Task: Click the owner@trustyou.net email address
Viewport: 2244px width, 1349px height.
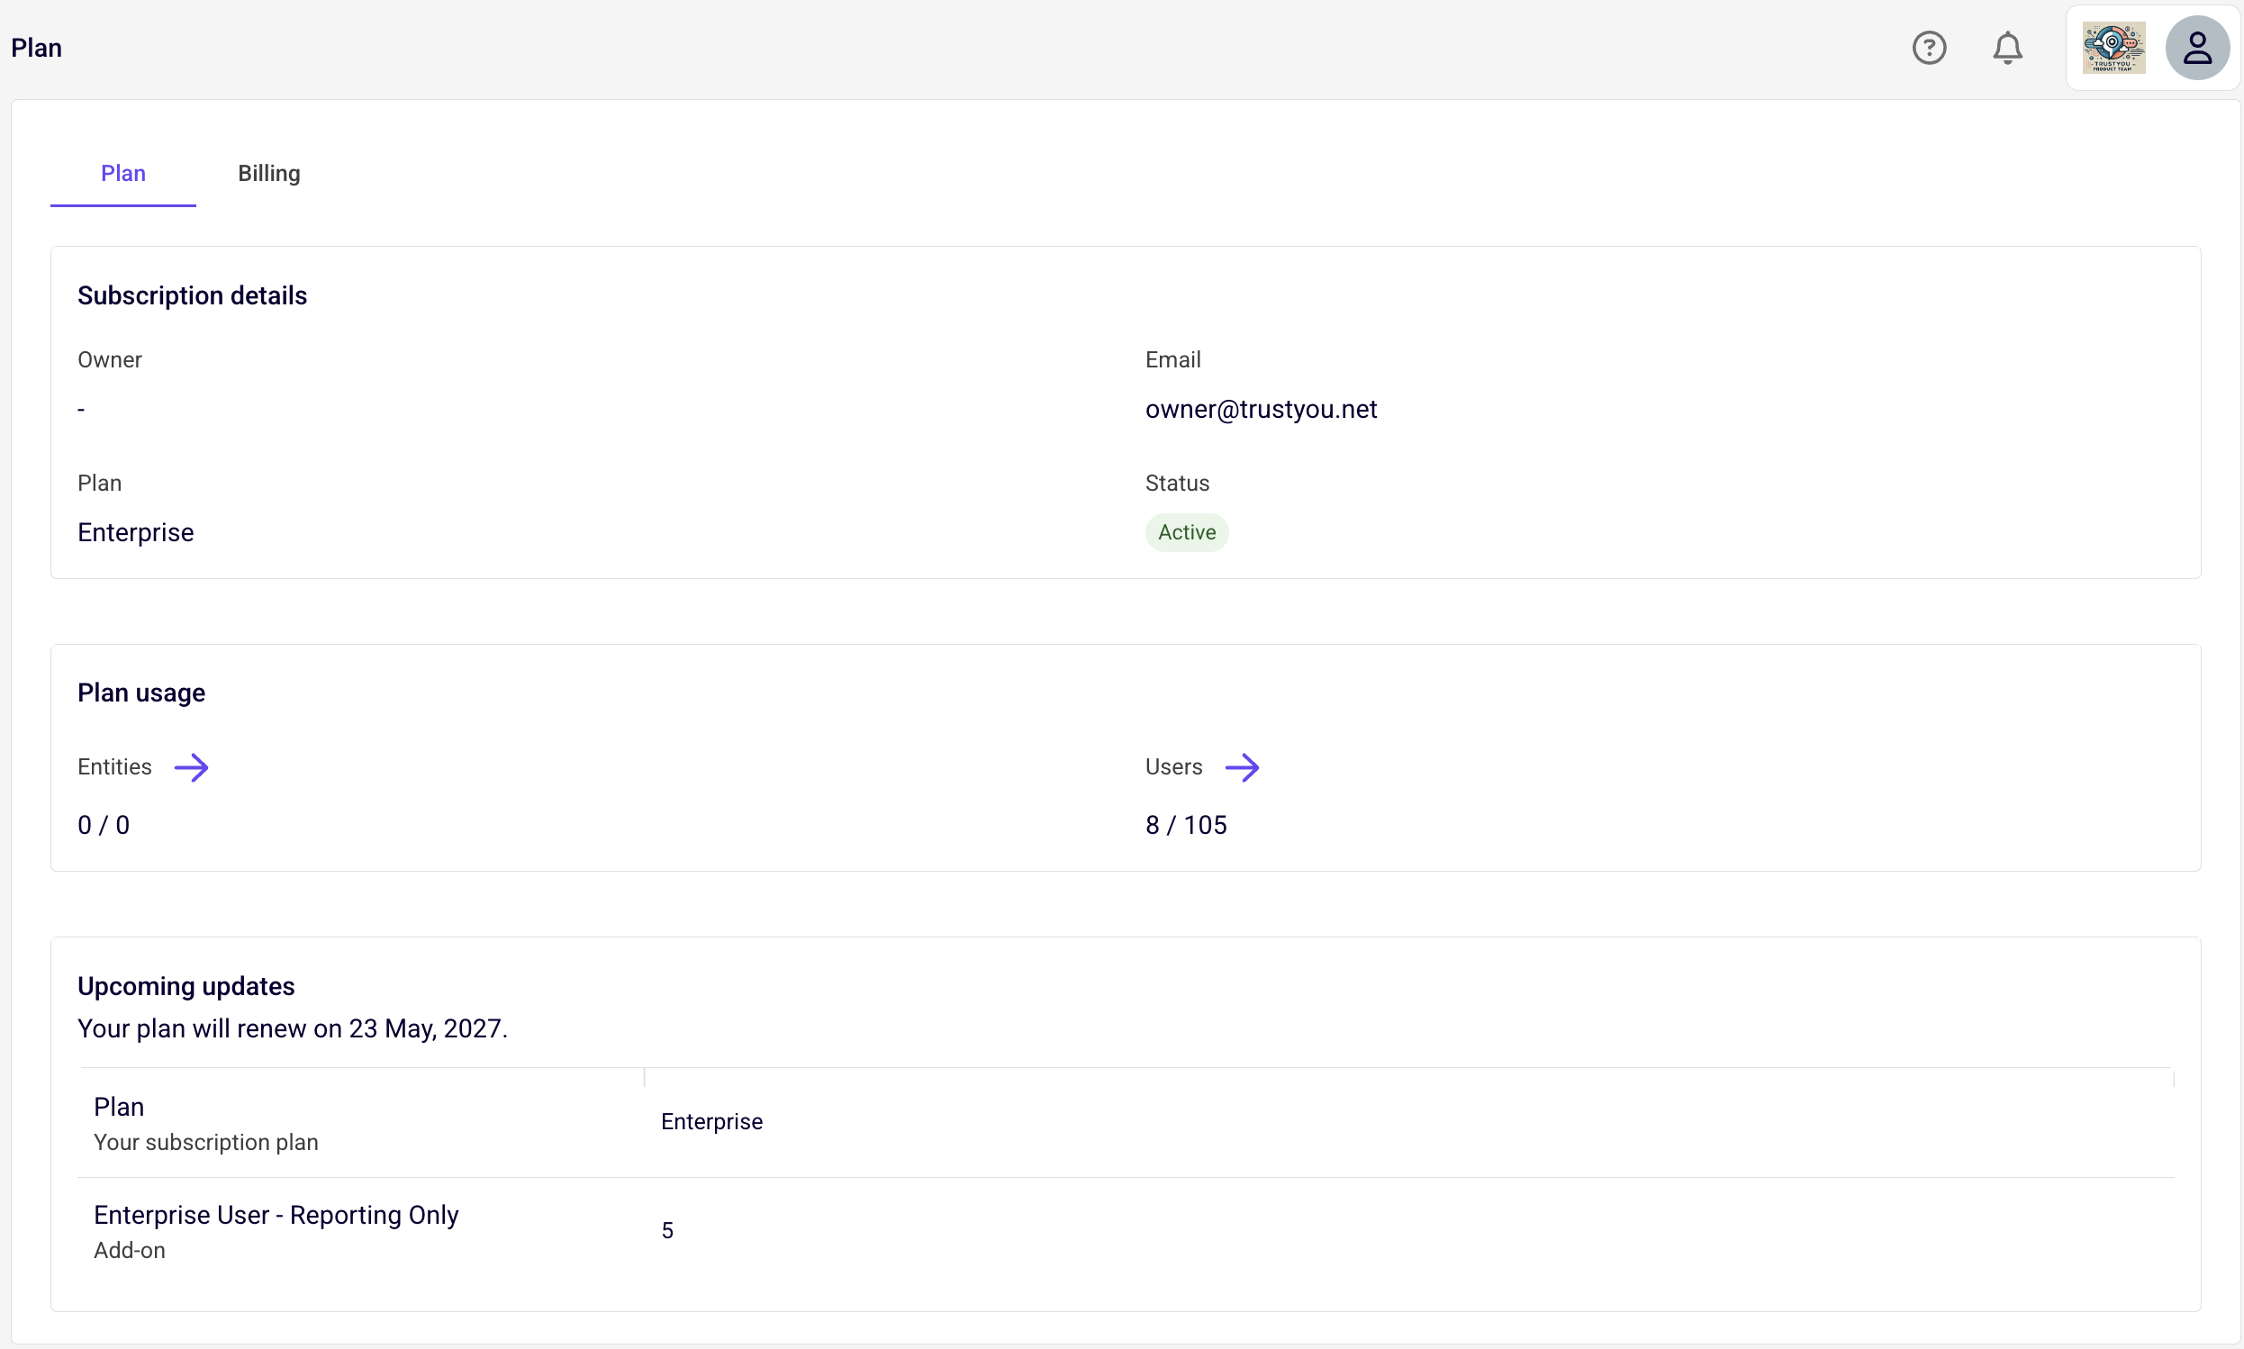Action: (x=1261, y=409)
